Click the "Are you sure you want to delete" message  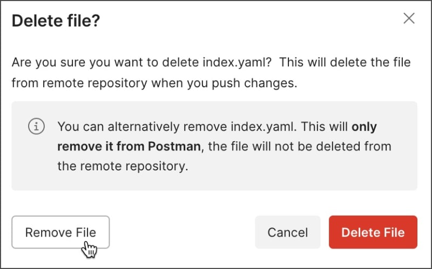coord(105,62)
